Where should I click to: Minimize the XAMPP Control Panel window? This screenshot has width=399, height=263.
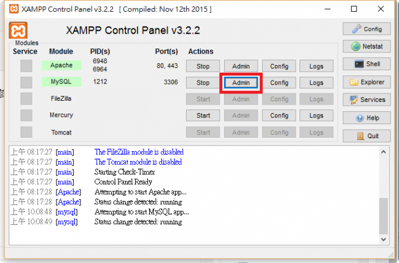click(x=328, y=9)
